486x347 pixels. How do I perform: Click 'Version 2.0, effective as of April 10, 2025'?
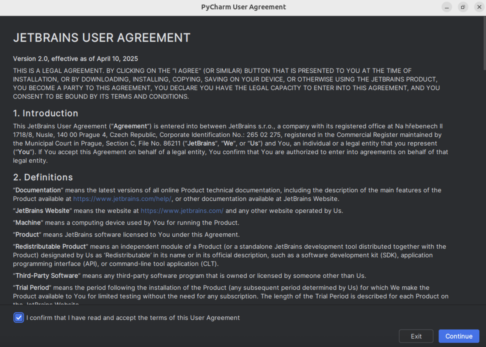75,59
